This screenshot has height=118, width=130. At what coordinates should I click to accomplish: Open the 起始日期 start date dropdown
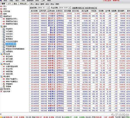[48, 8]
